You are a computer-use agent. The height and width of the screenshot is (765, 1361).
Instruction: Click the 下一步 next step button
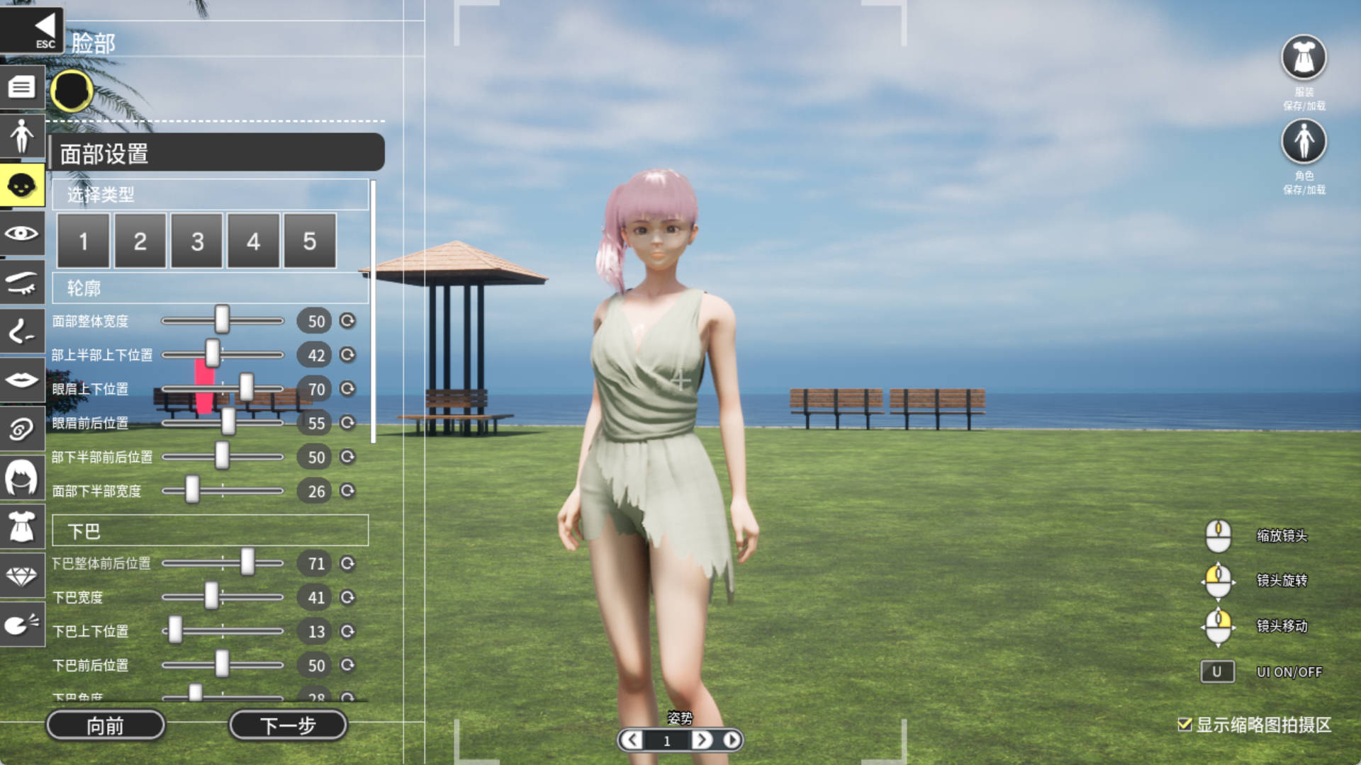point(288,725)
